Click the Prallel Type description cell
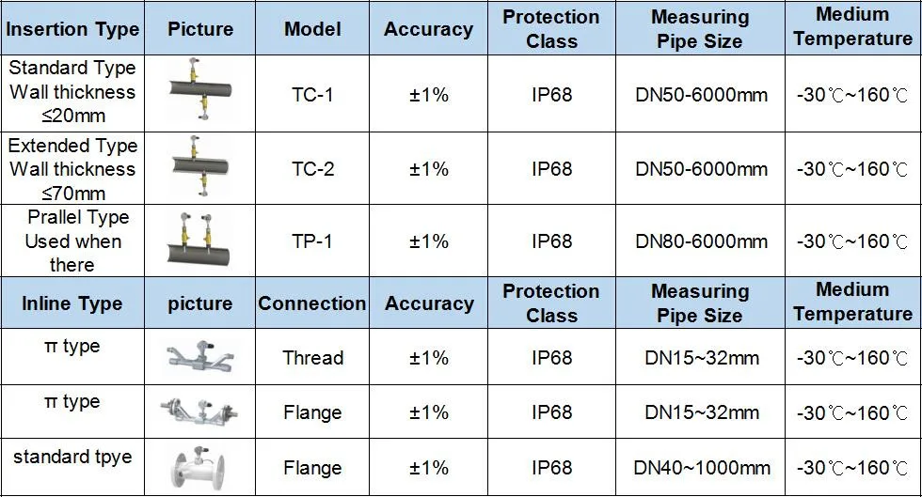 point(72,241)
